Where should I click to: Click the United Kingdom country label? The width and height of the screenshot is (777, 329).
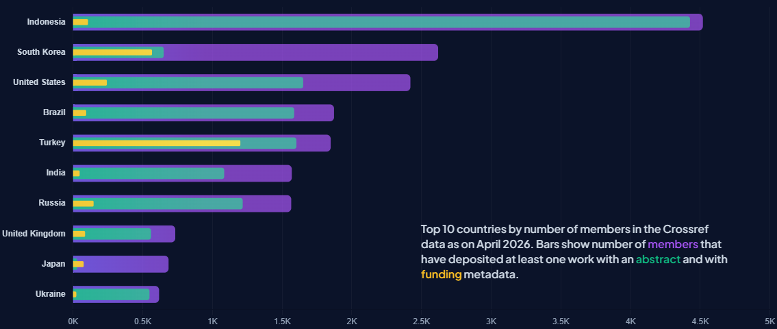click(x=34, y=234)
